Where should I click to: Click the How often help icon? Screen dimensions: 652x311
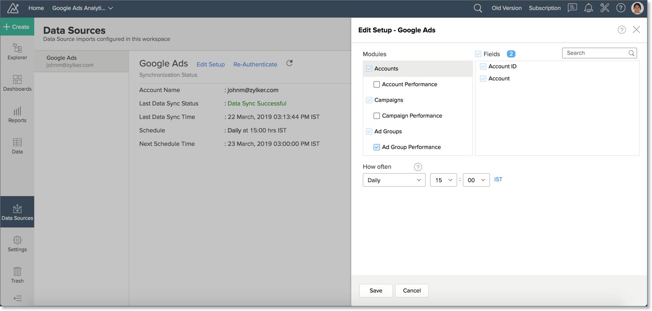[x=418, y=167]
